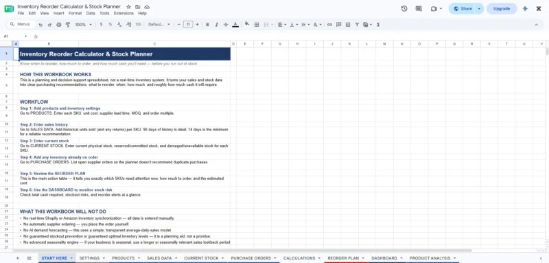This screenshot has width=549, height=263.
Task: Open the all sheets list
Action: [29, 258]
